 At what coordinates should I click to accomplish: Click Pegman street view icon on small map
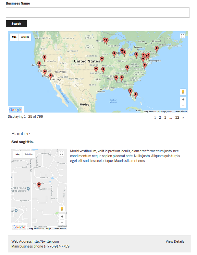[62, 209]
